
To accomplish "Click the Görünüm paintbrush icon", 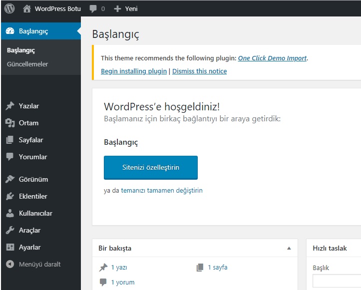I will [10, 179].
